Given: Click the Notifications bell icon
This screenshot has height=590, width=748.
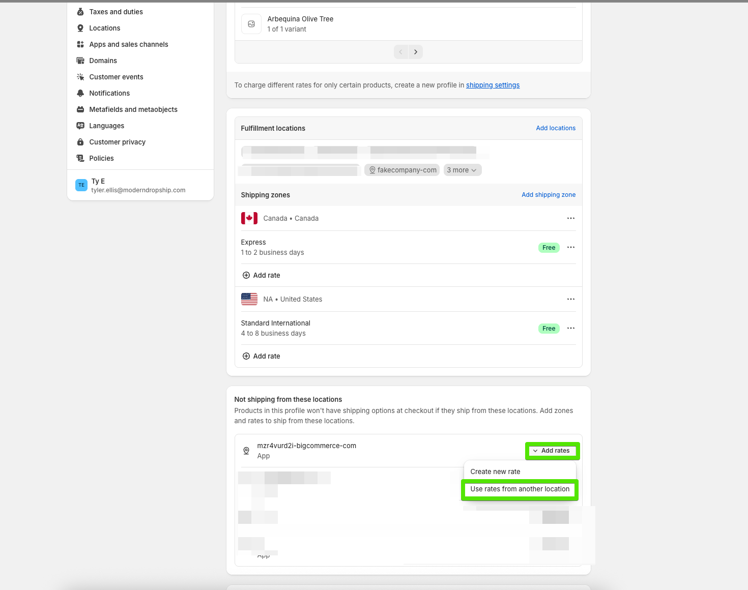Looking at the screenshot, I should point(80,93).
